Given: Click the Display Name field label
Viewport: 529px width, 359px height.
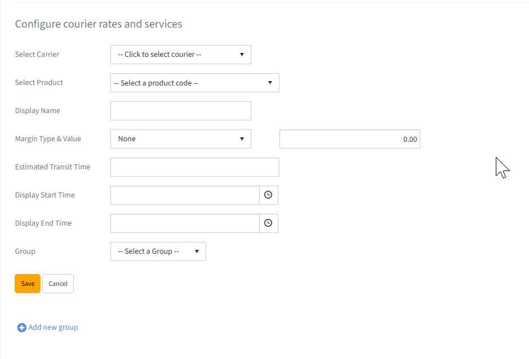Looking at the screenshot, I should pos(37,111).
